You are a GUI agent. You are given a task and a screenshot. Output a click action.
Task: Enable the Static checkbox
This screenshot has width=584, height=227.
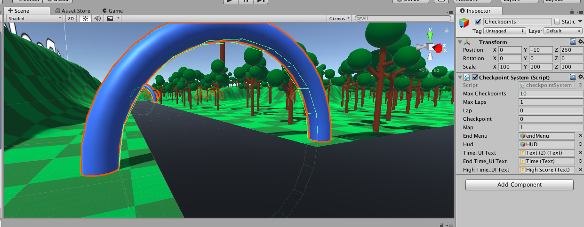tap(557, 22)
